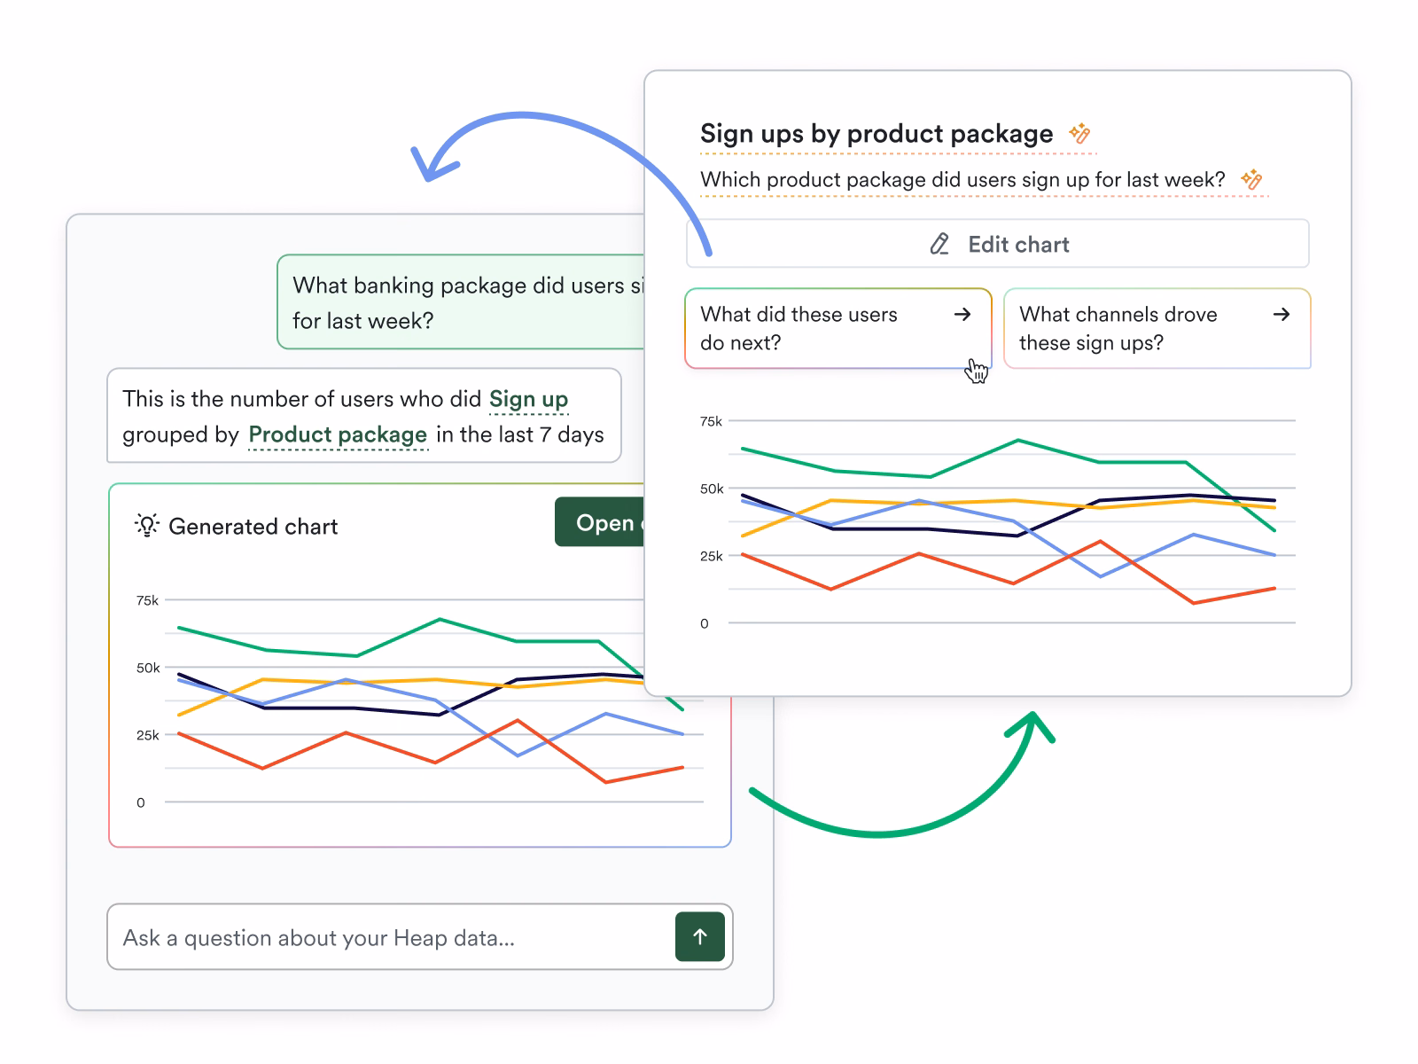Click the Edit chart button

tap(997, 244)
